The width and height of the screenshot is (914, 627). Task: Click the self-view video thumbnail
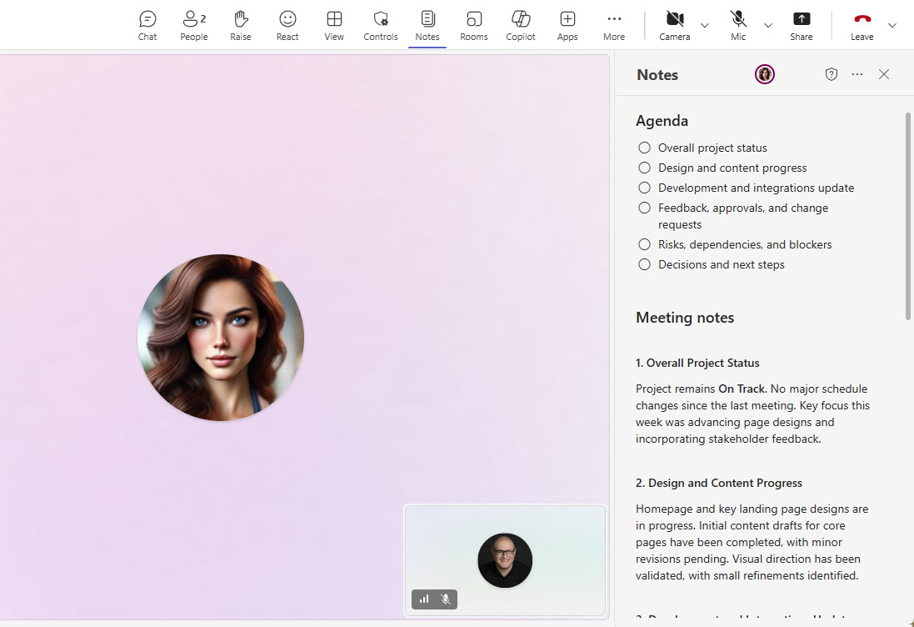click(505, 559)
